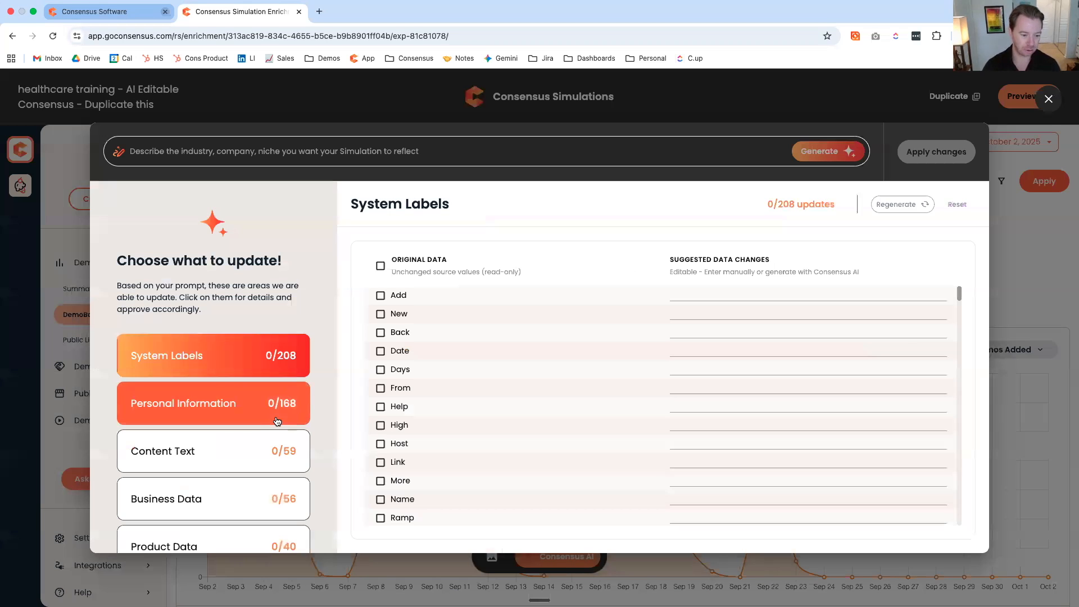
Task: Click the Apply changes button
Action: (936, 152)
